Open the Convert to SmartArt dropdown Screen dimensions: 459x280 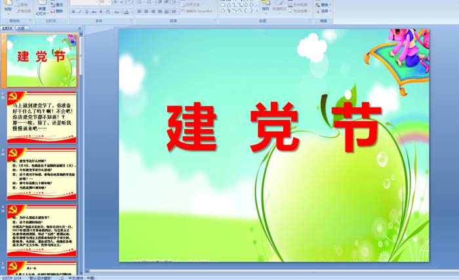point(197,11)
